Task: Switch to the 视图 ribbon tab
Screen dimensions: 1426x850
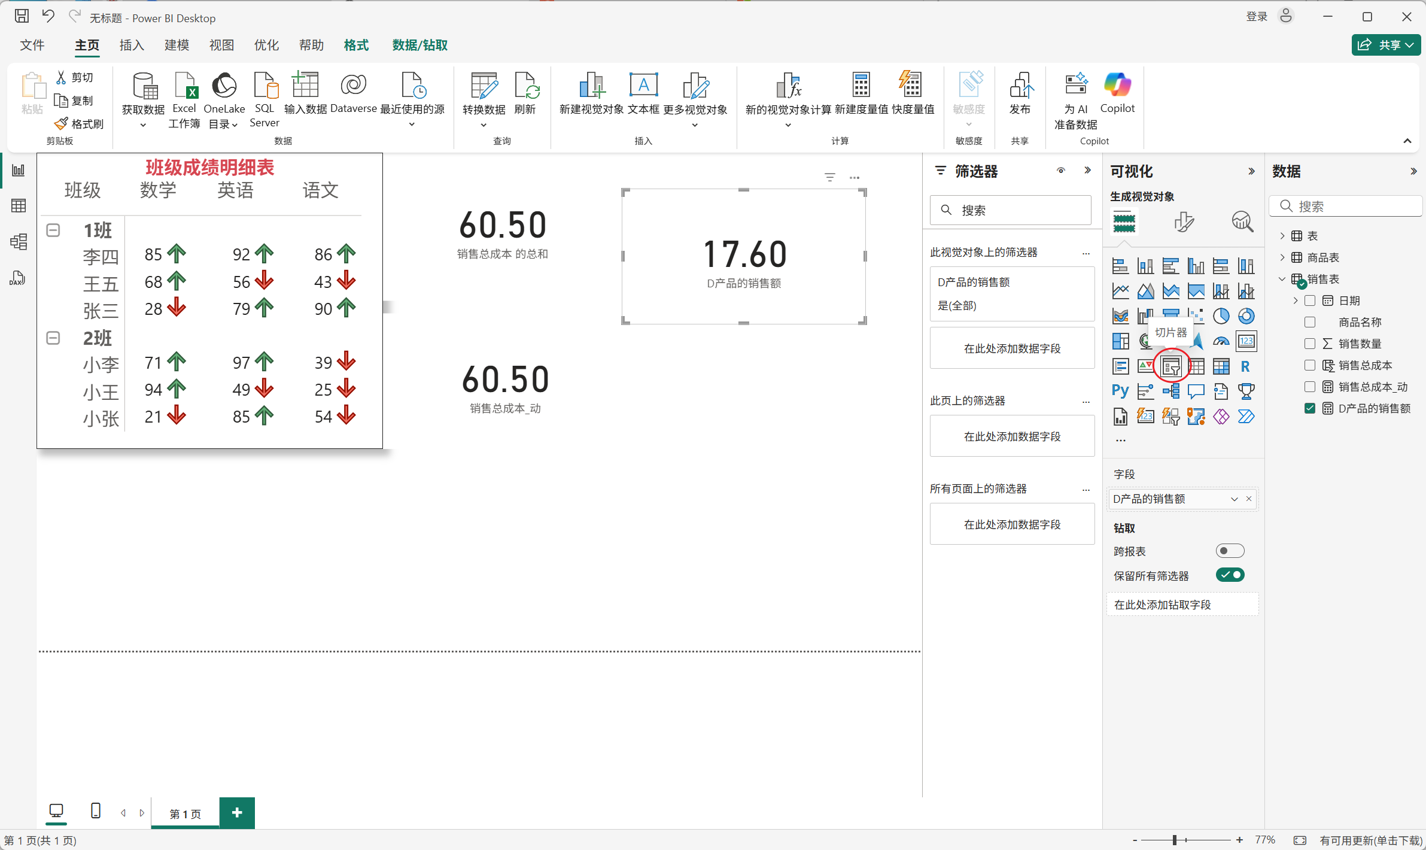Action: coord(221,45)
